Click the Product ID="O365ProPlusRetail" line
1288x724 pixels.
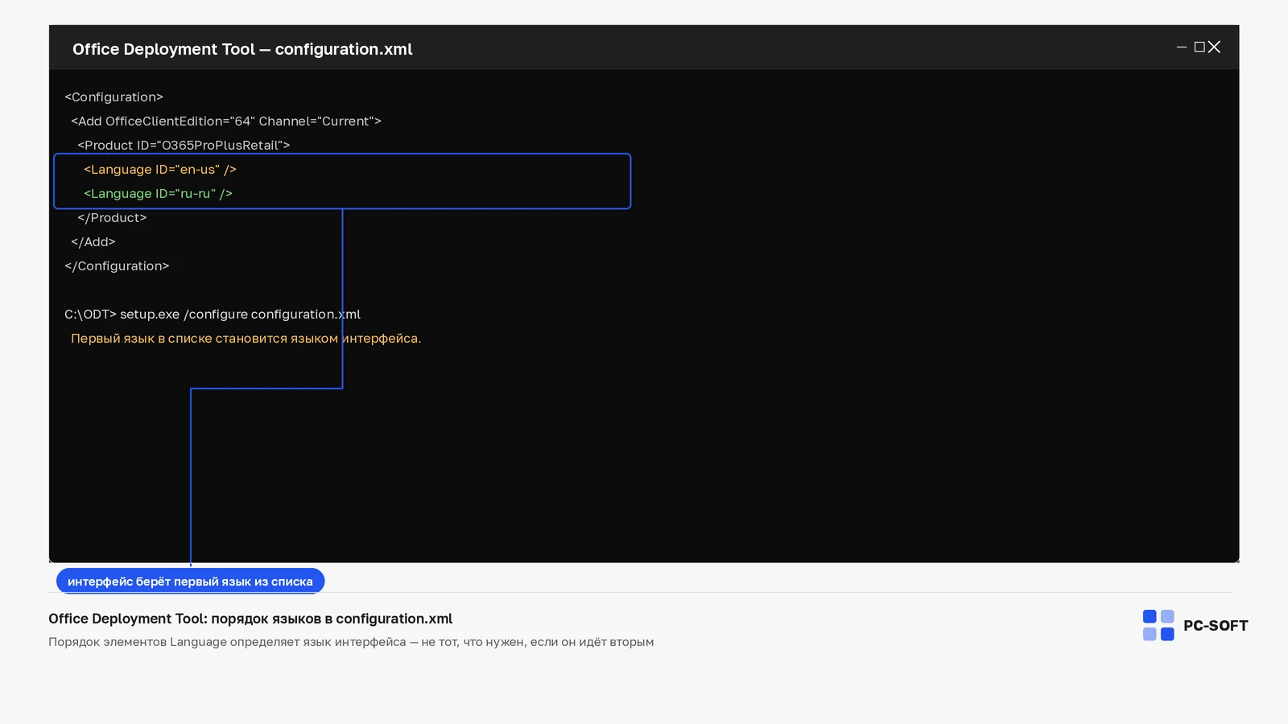point(184,146)
